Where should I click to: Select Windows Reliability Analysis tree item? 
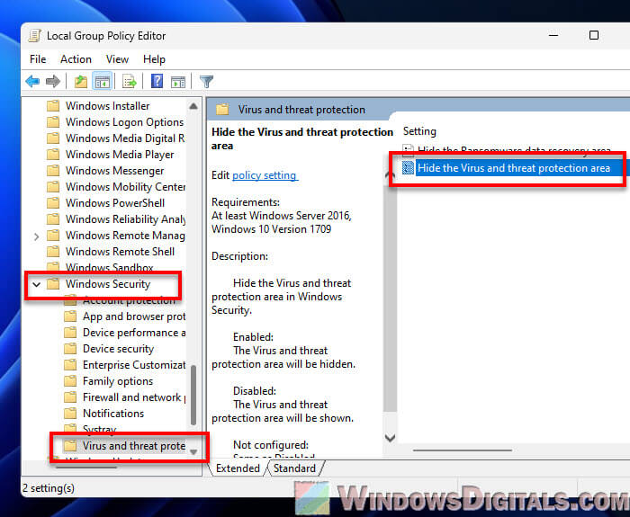pyautogui.click(x=125, y=219)
